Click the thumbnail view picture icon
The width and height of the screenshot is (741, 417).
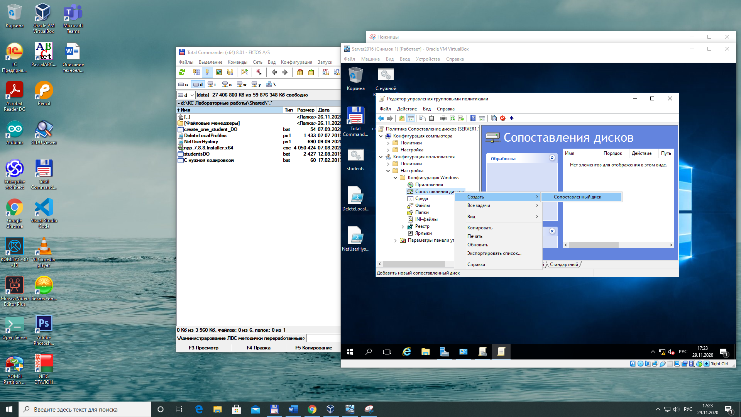pyautogui.click(x=219, y=72)
